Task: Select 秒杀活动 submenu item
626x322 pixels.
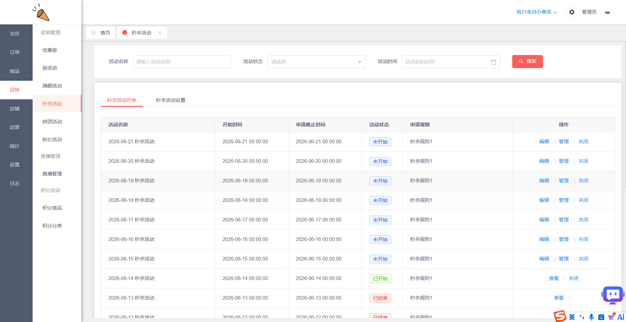Action: [57, 104]
